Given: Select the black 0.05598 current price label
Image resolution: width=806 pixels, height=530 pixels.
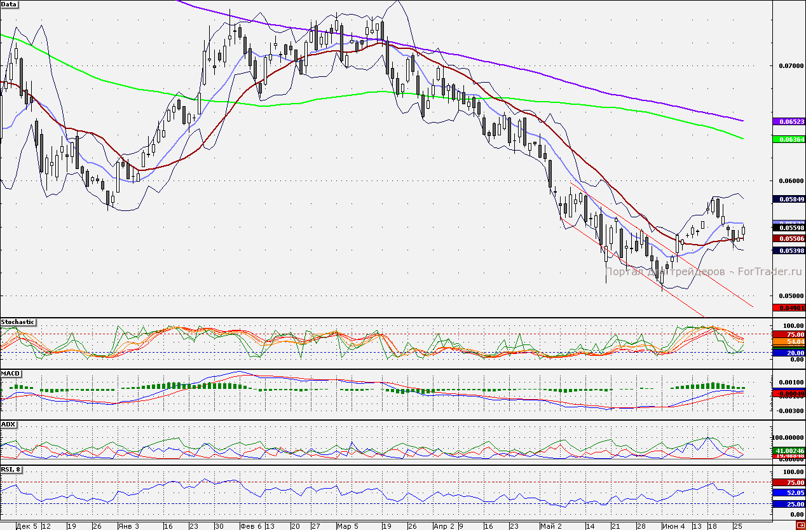Looking at the screenshot, I should pyautogui.click(x=788, y=228).
